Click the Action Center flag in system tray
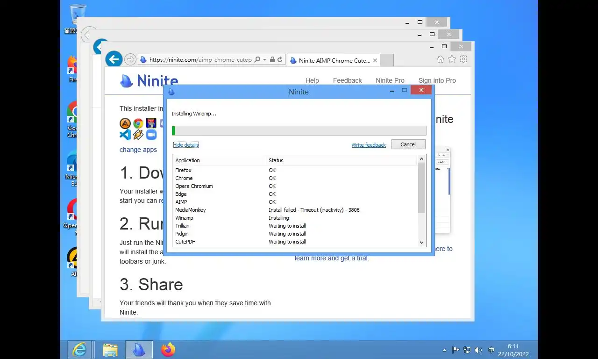The width and height of the screenshot is (598, 359). tap(456, 350)
